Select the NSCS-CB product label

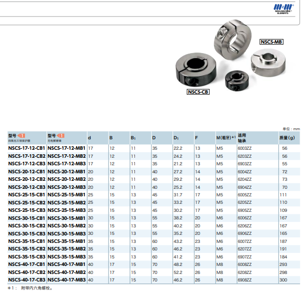tap(198, 92)
